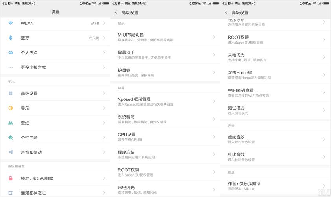
Task: Tap the 高级设置 grid icon in settings list
Action: [11, 93]
